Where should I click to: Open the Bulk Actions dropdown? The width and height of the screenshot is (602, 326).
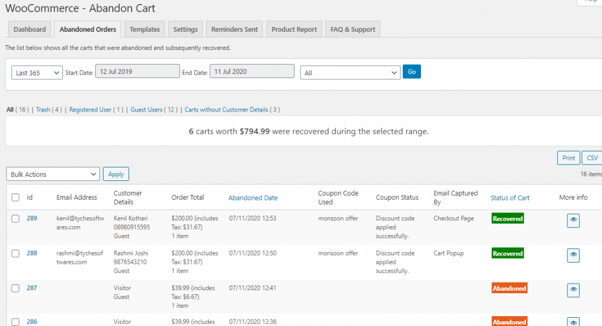point(53,174)
